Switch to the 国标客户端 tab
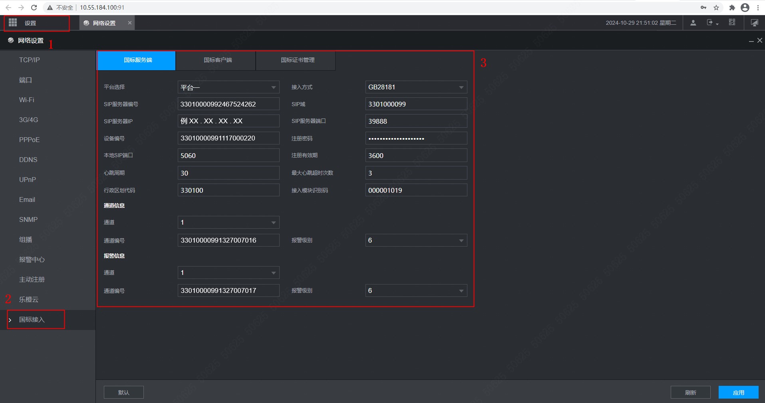The image size is (765, 403). (217, 60)
